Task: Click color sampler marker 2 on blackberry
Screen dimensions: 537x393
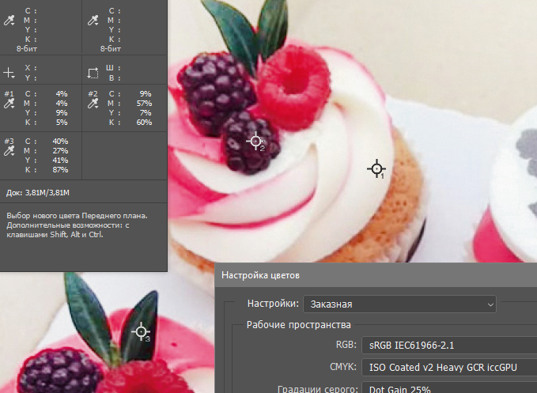Action: coord(255,141)
